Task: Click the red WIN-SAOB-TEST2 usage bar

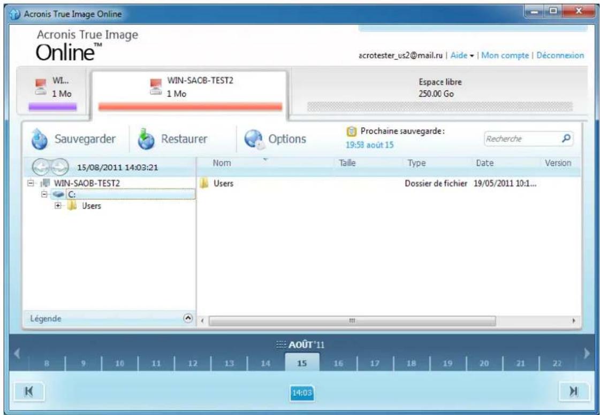Action: pos(190,107)
